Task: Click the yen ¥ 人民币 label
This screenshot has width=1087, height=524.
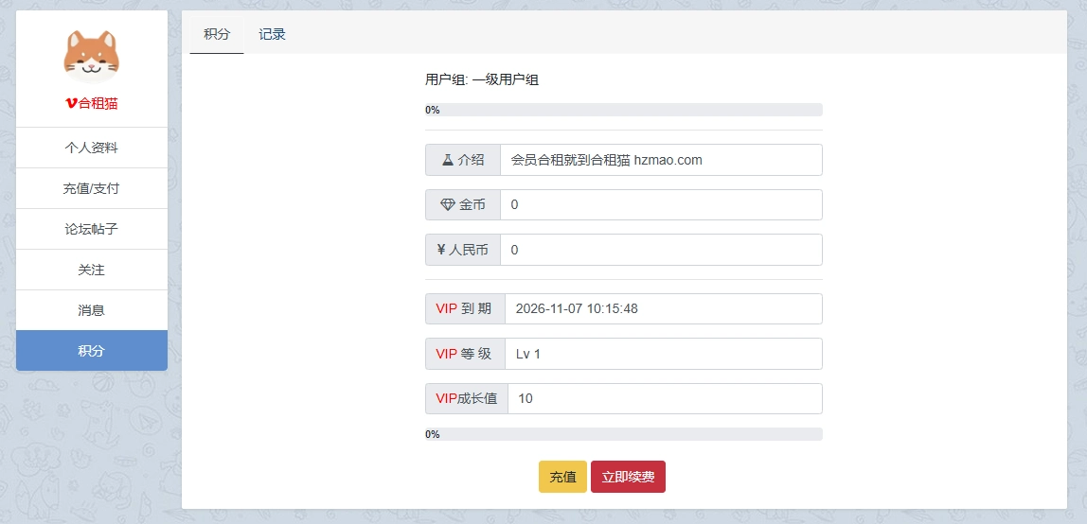Action: 463,250
